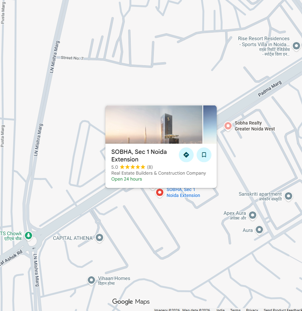This screenshot has width=302, height=311.
Task: Click the Sanskriti apartment pin
Action: point(288,197)
